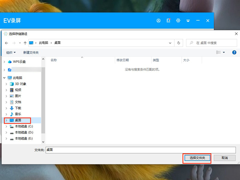This screenshot has width=240, height=180.
Task: Open the help question mark icon
Action: click(234, 52)
